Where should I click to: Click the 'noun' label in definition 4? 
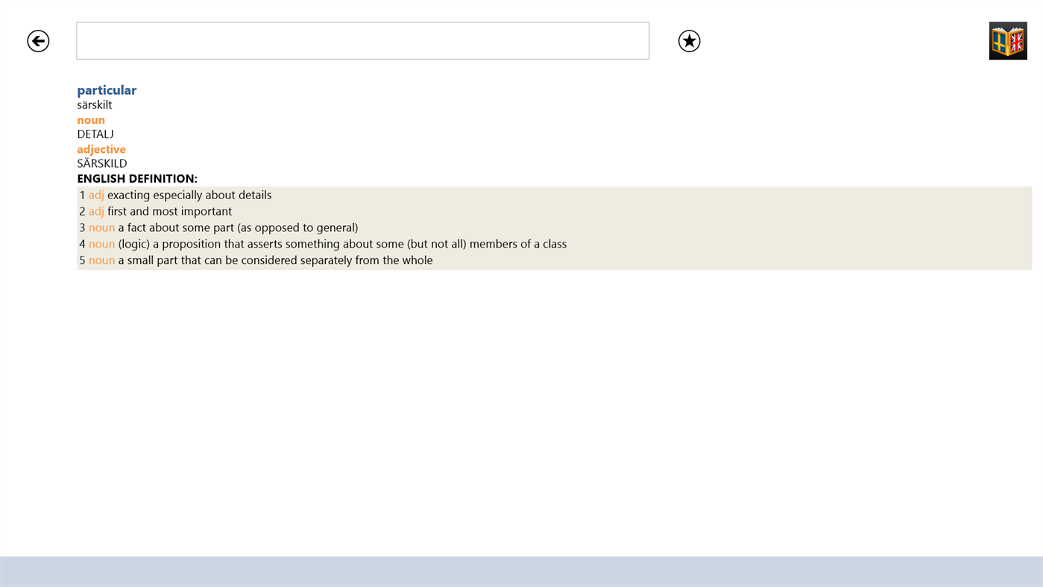pyautogui.click(x=101, y=243)
